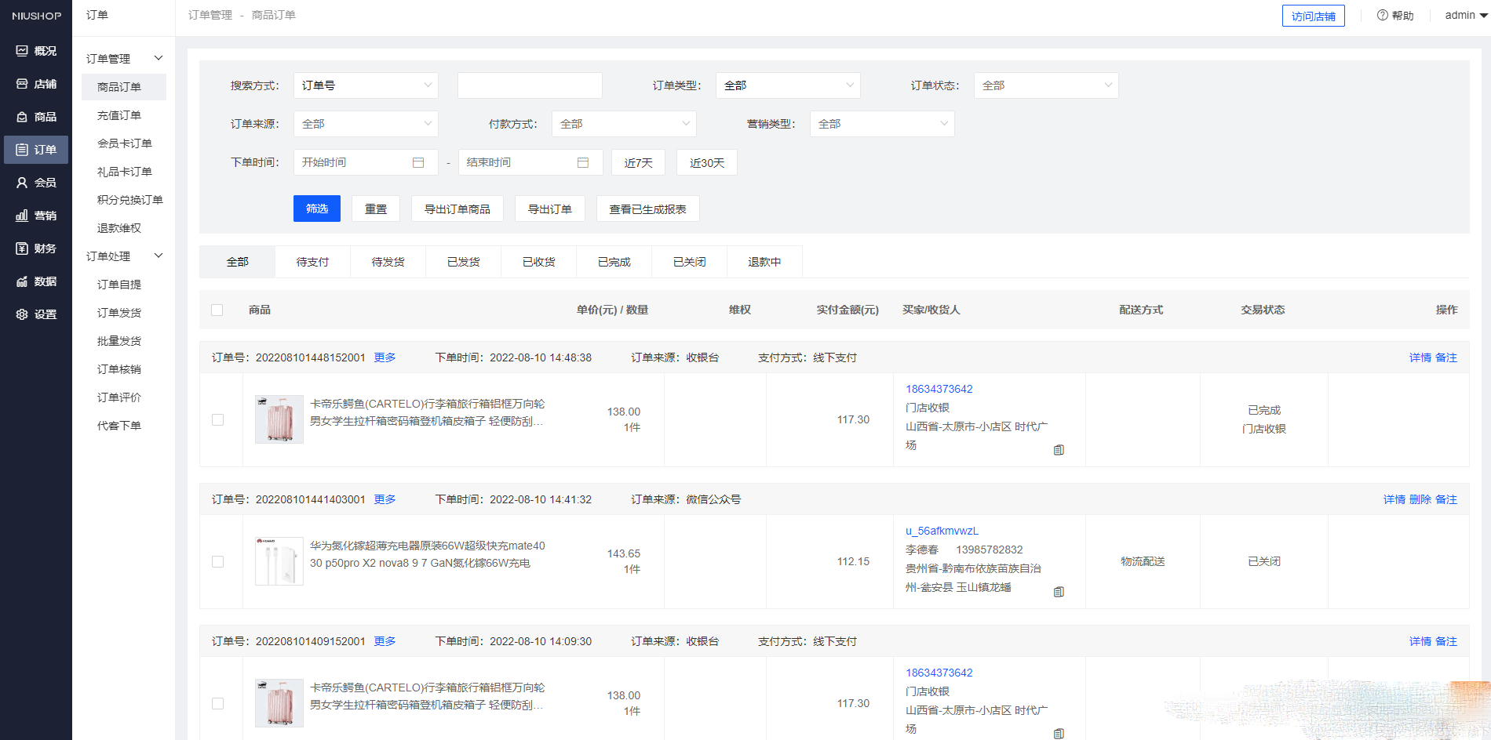Open the 会员 member sidebar icon
This screenshot has width=1491, height=740.
(x=22, y=183)
